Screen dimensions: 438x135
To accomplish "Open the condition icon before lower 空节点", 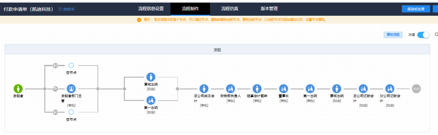I will coord(55,112).
